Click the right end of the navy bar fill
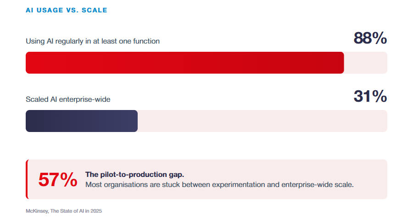413x220 pixels. click(135, 121)
